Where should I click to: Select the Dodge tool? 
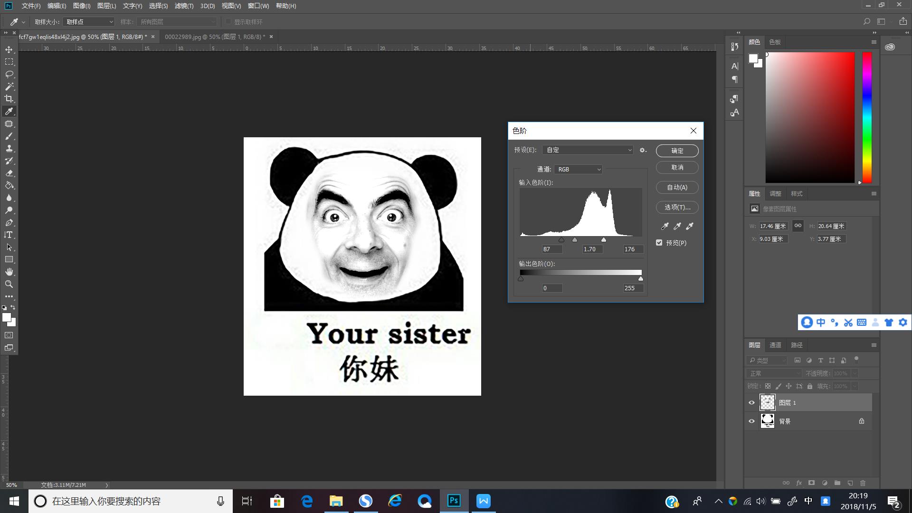pyautogui.click(x=9, y=210)
